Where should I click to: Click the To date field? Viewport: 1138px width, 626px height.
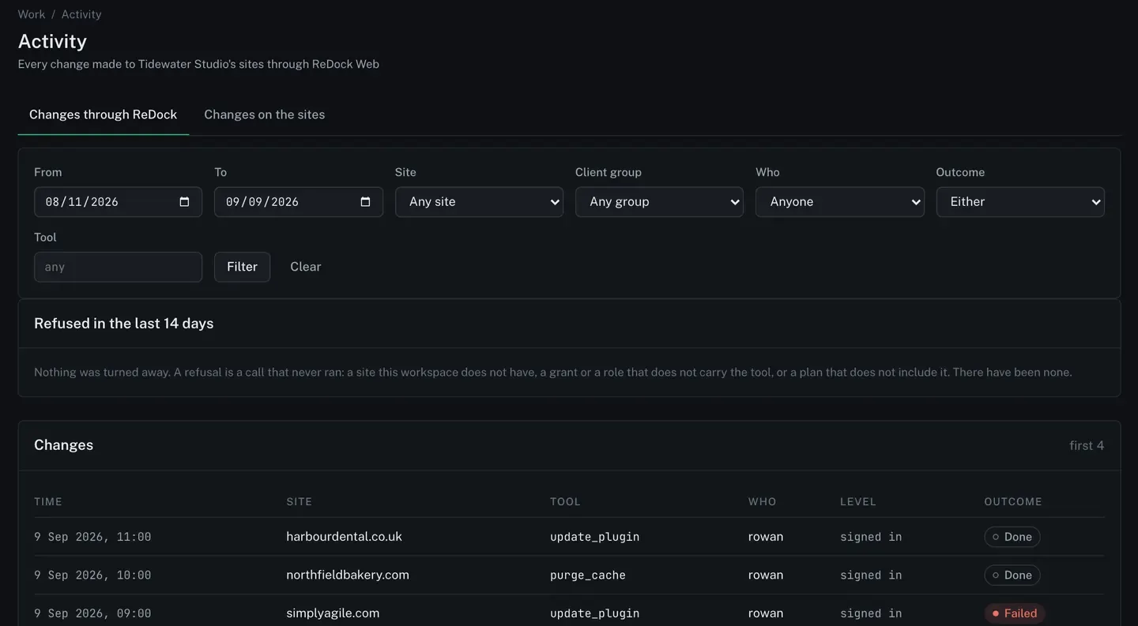coord(299,202)
